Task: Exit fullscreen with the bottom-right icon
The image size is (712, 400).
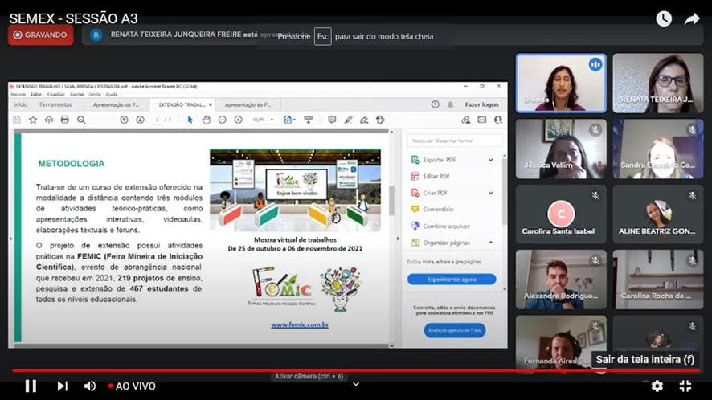Action: click(x=685, y=386)
